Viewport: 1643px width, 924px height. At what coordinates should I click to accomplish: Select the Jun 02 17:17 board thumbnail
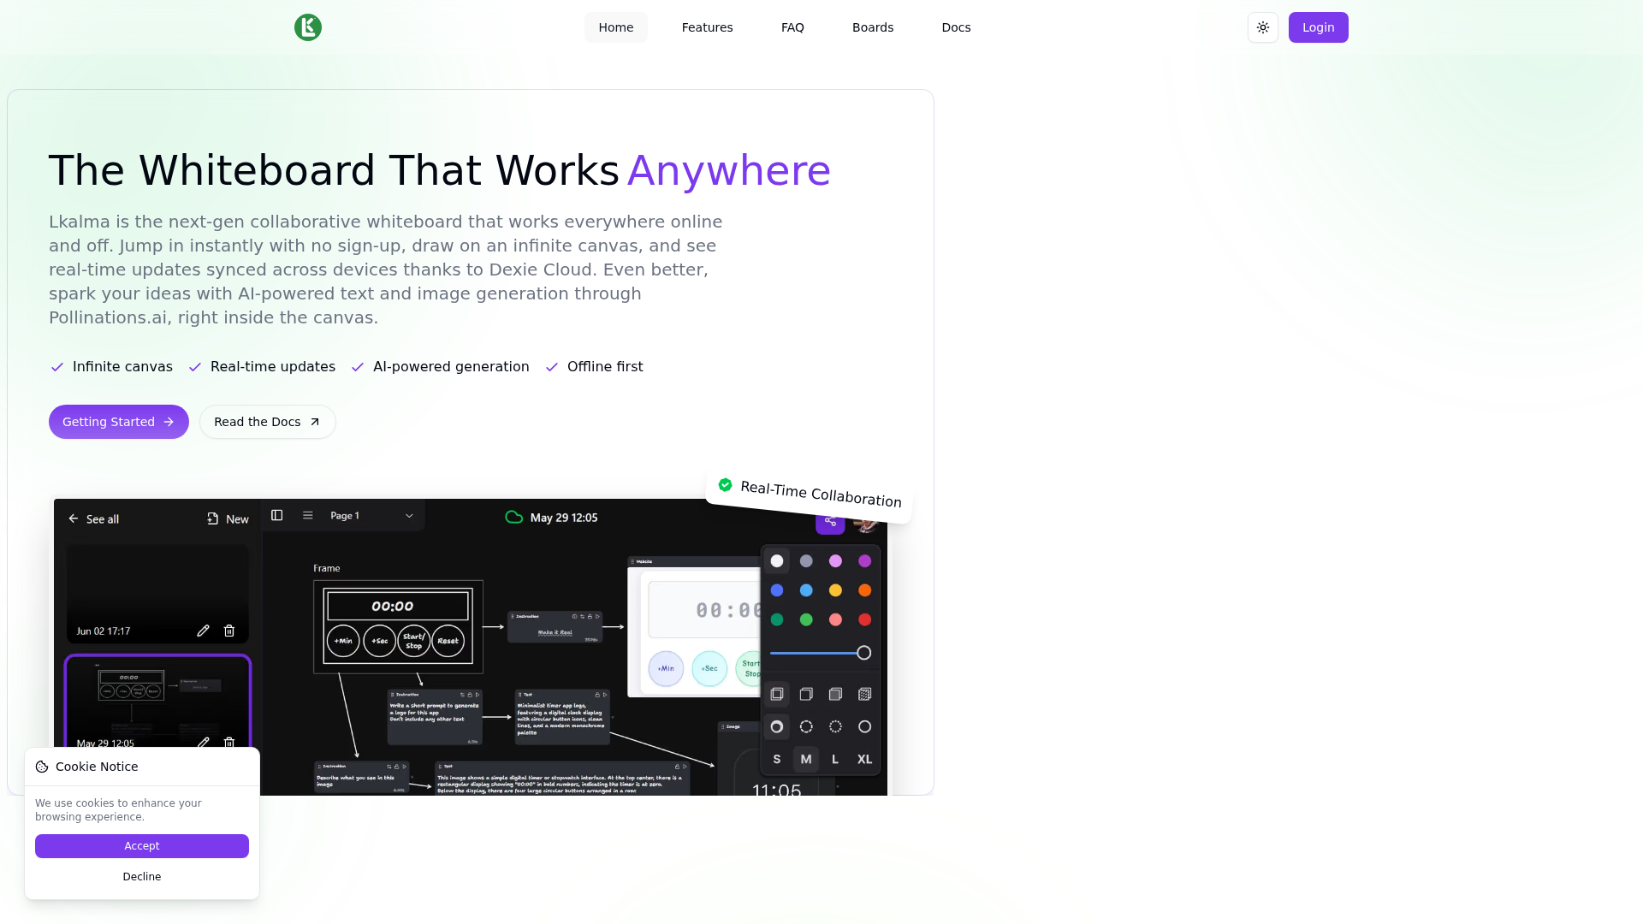point(157,594)
